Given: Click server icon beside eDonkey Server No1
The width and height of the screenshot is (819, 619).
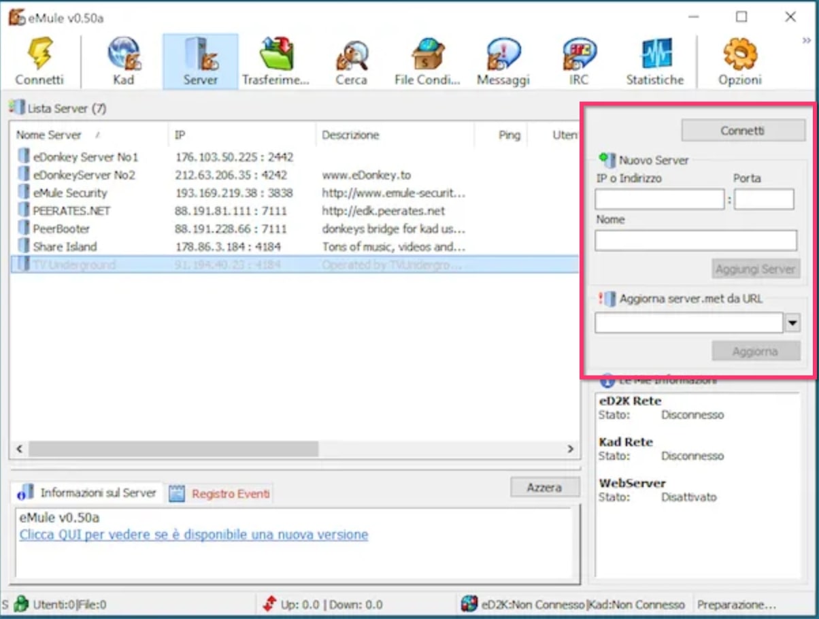Looking at the screenshot, I should point(24,156).
